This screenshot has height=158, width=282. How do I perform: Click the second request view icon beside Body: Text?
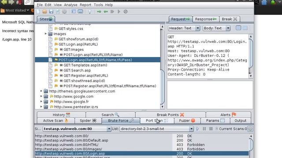(x=245, y=28)
